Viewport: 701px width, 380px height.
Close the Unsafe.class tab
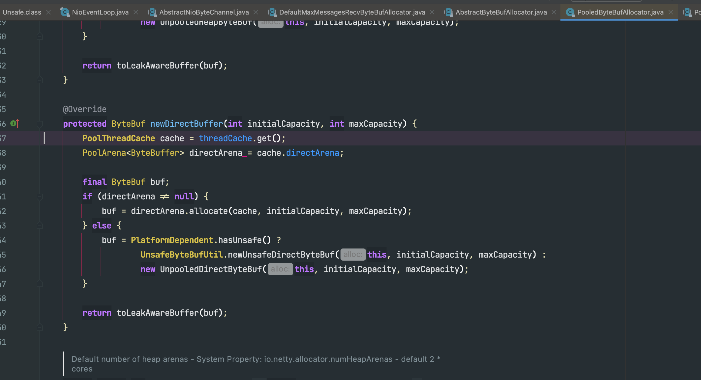[x=48, y=12]
